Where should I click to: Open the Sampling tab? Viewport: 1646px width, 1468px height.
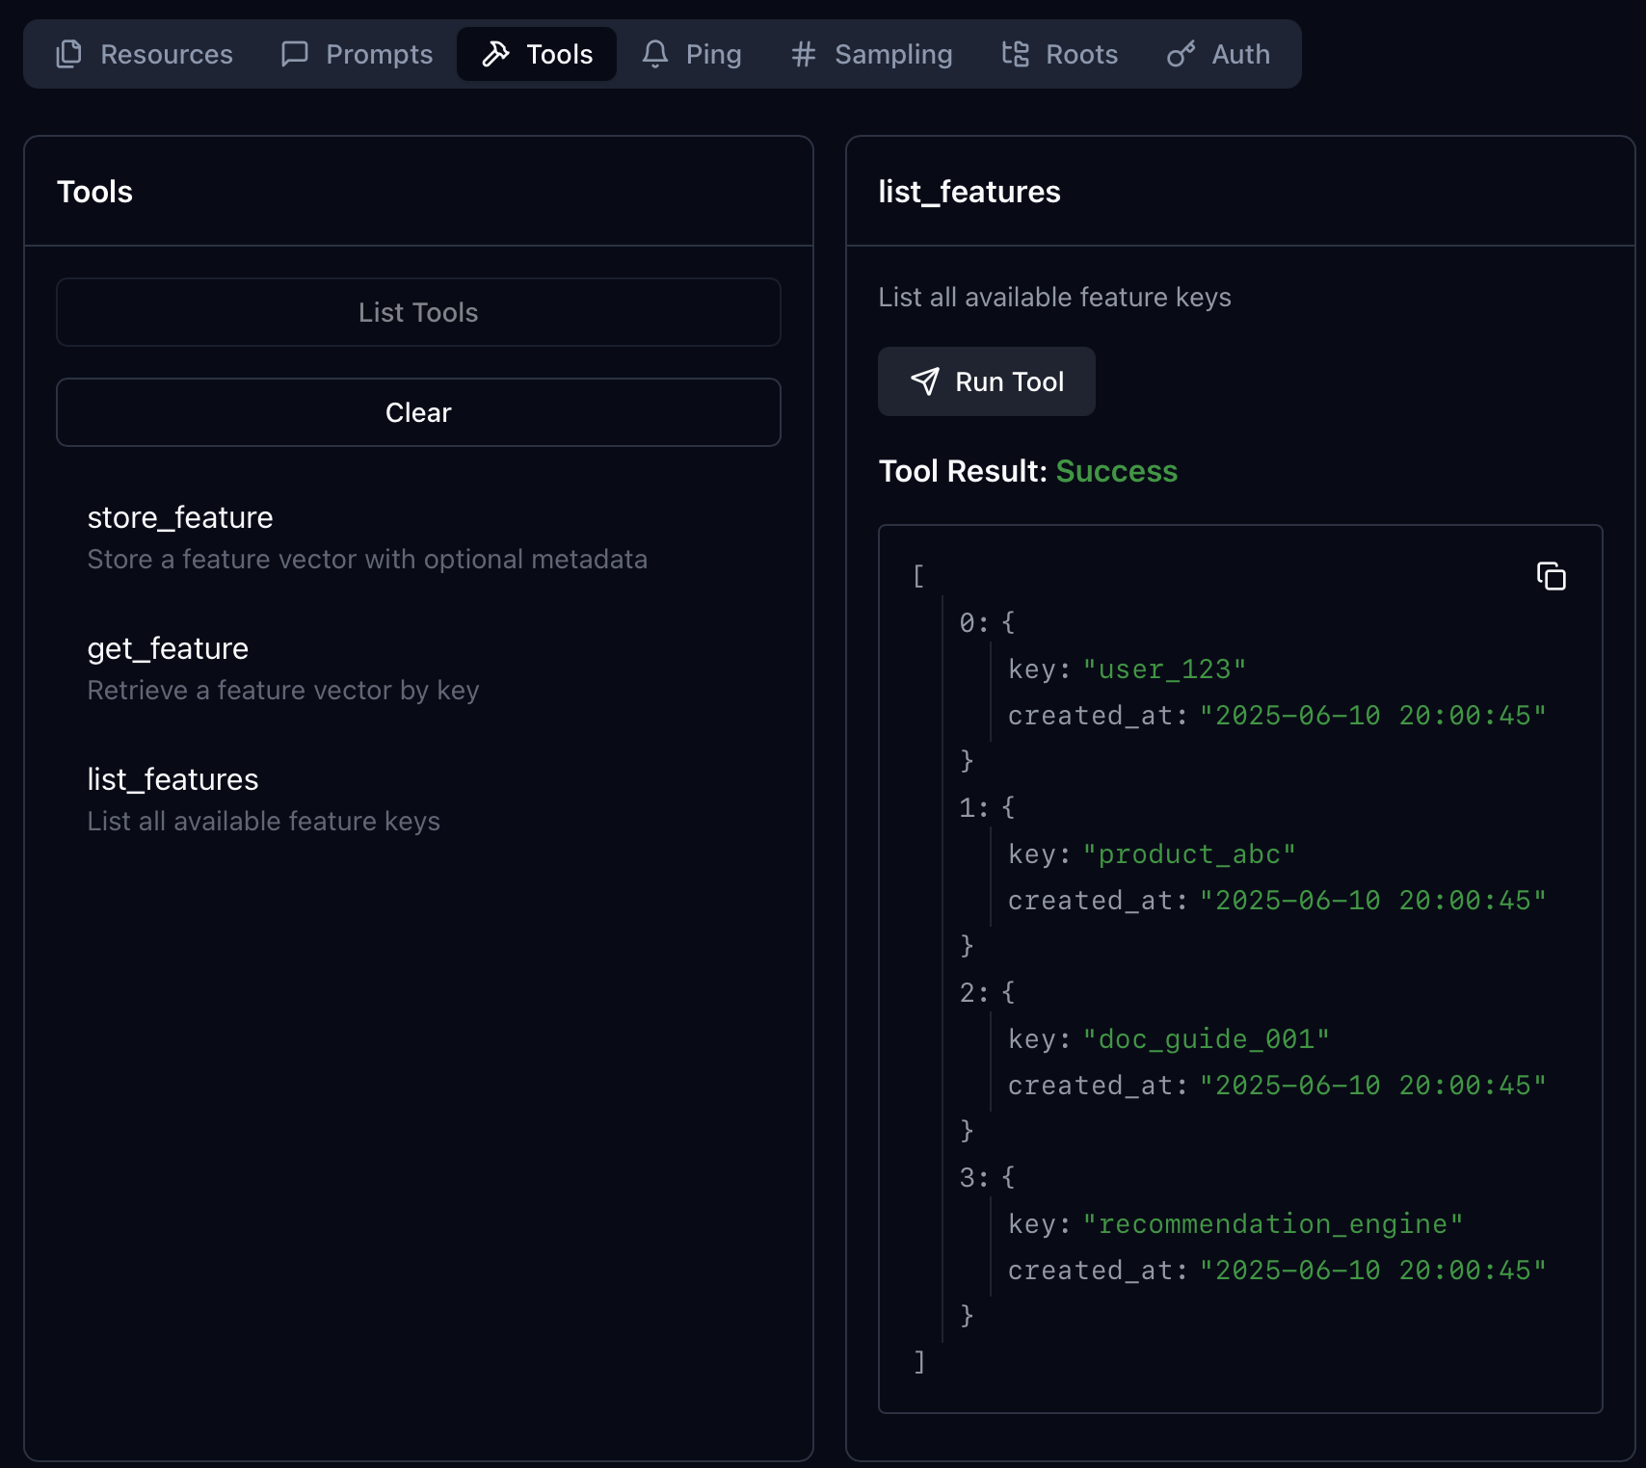coord(872,54)
